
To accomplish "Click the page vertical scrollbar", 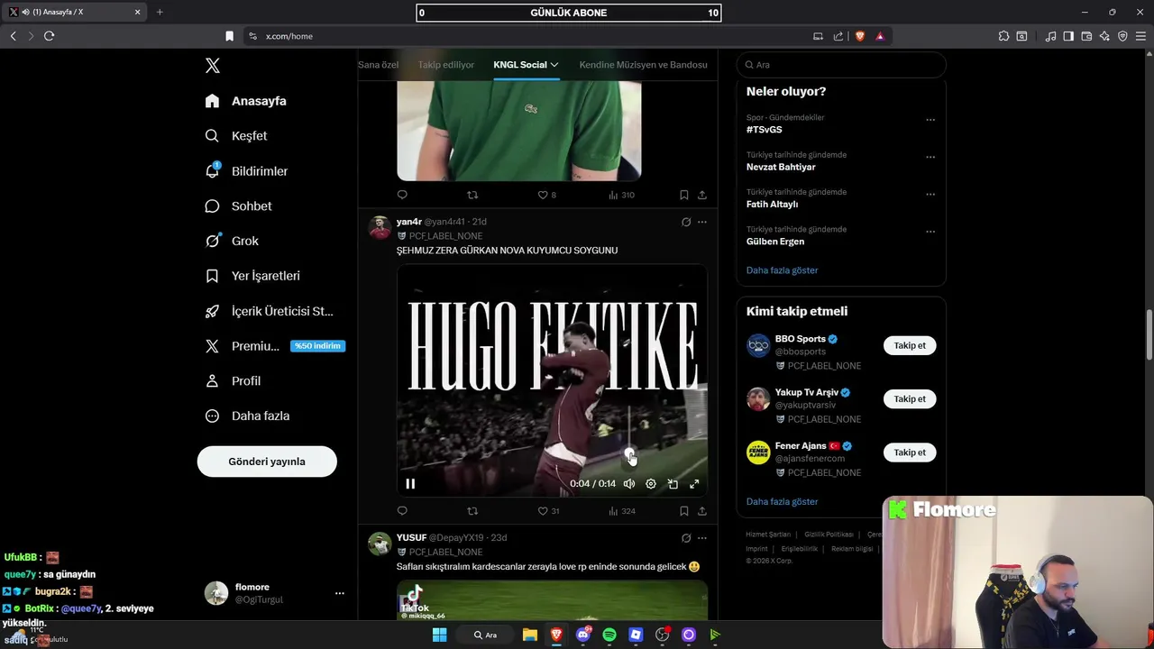I will (1149, 336).
